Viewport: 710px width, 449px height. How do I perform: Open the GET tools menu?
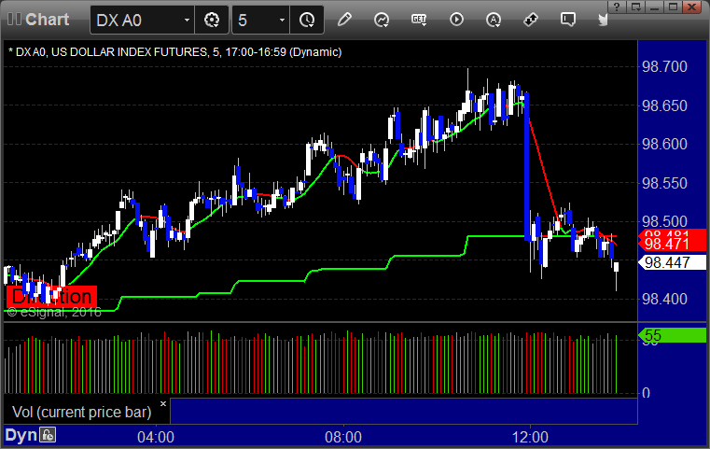[419, 20]
